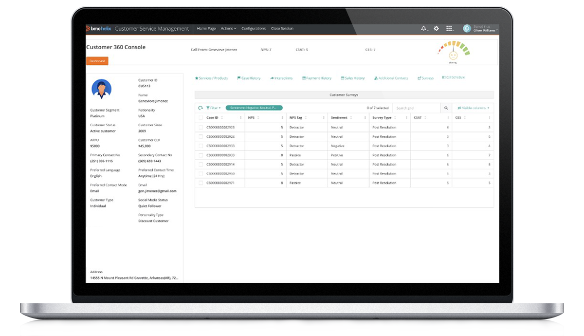Screen dimensions: 584x336
Task: Click the refresh icon in the survey grid
Action: point(201,108)
